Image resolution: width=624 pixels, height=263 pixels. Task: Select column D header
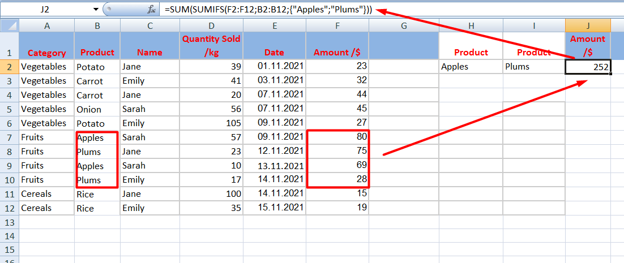tap(211, 25)
